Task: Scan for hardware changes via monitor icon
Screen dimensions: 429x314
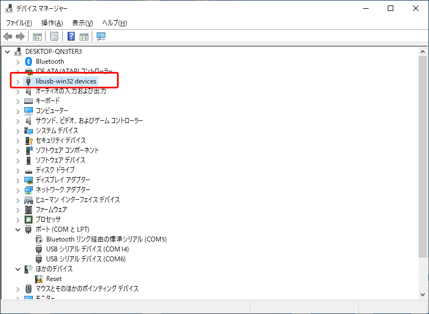Action: click(x=101, y=37)
